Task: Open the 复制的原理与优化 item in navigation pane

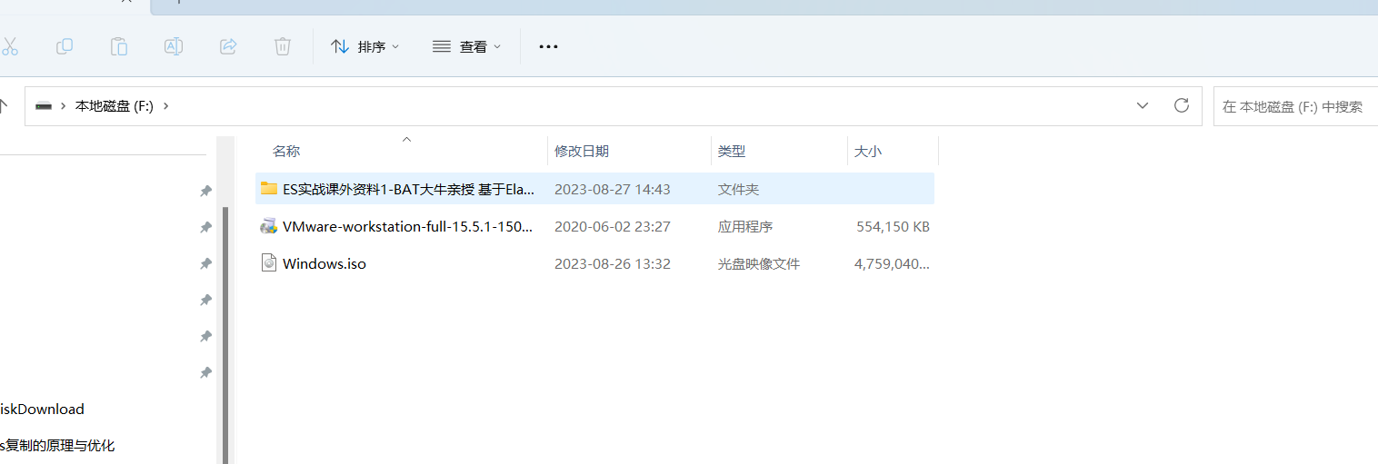Action: pos(57,445)
